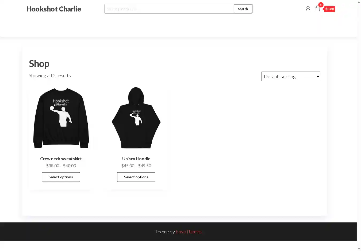Visit the EnvoThemes footer link
Image resolution: width=361 pixels, height=251 pixels.
tap(189, 232)
